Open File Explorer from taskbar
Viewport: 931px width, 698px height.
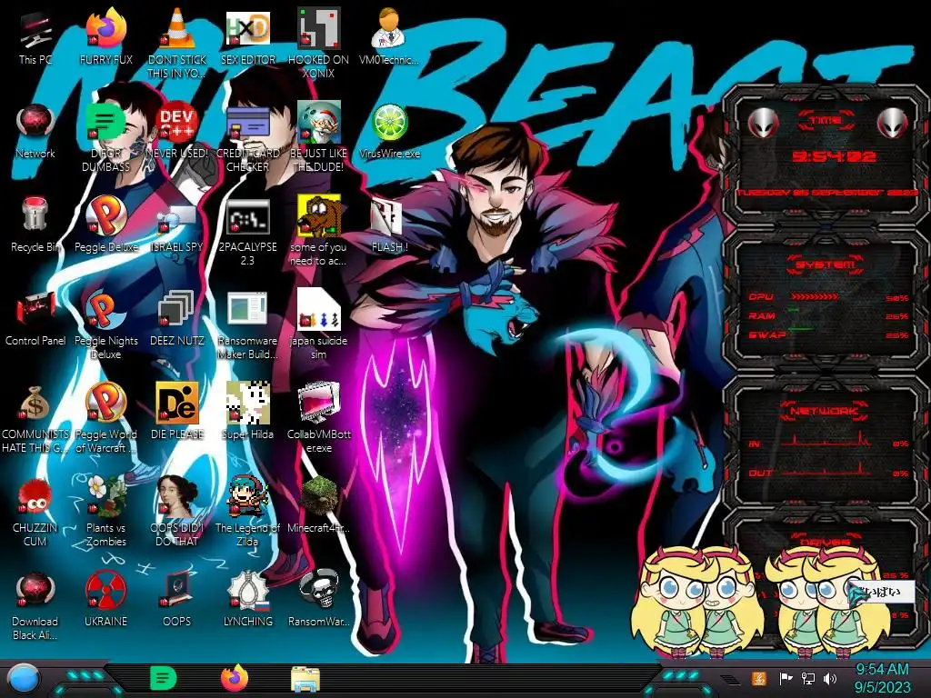coord(305,679)
